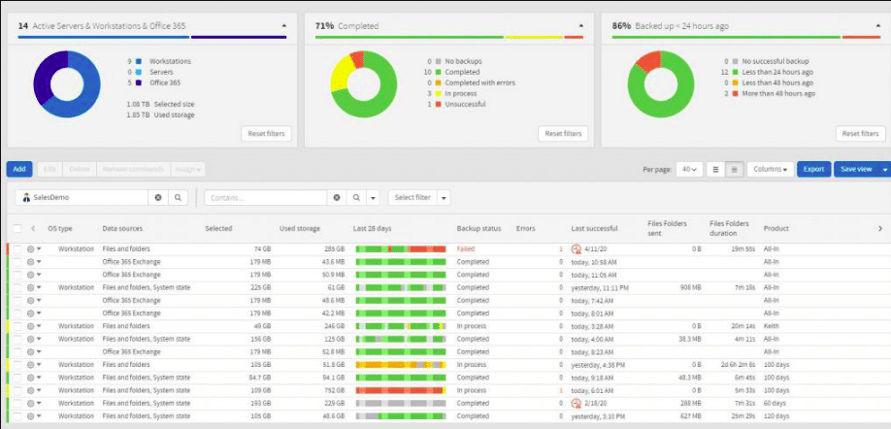Viewport: 891px width, 429px height.
Task: Tick checkbox for row using 229 GB
Action: pos(17,404)
